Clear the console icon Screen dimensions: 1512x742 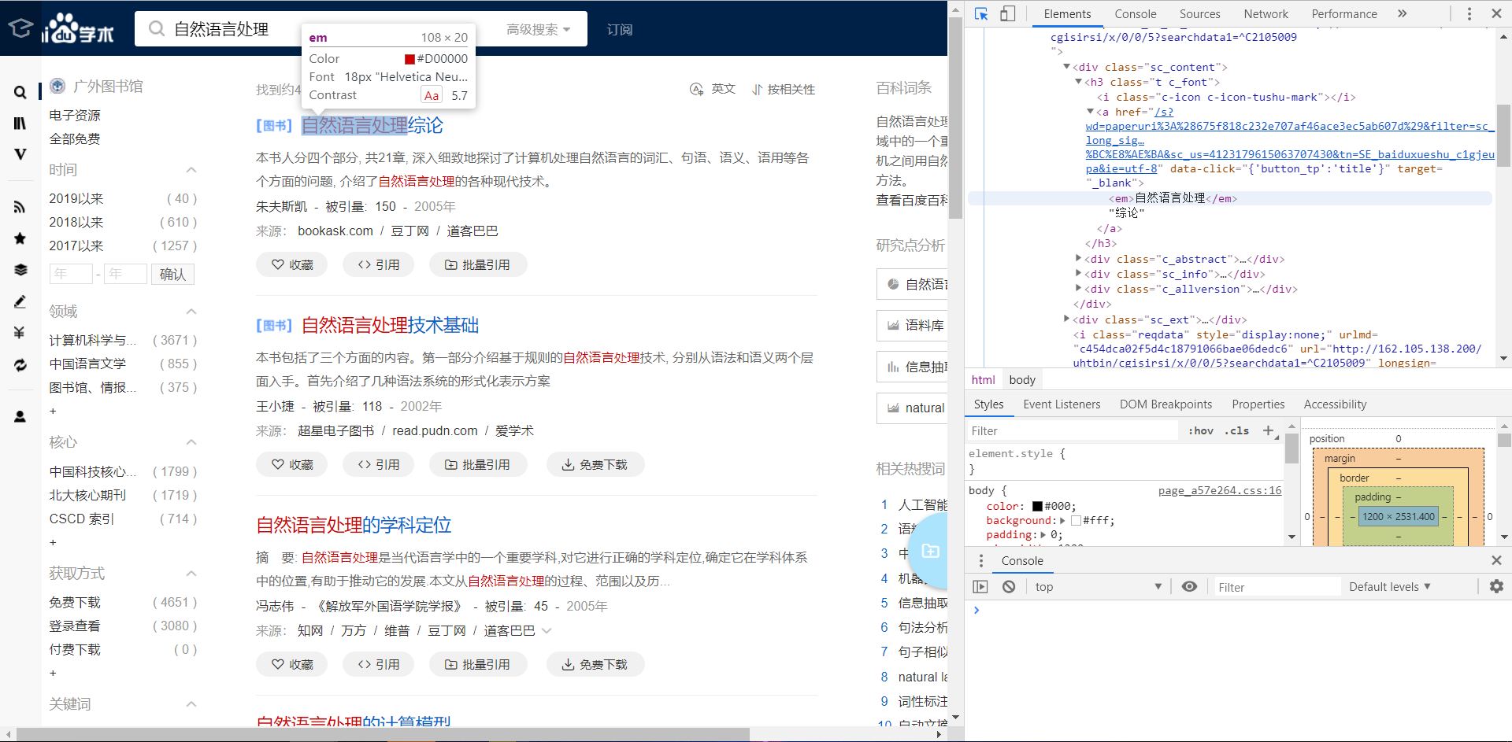pyautogui.click(x=1009, y=586)
